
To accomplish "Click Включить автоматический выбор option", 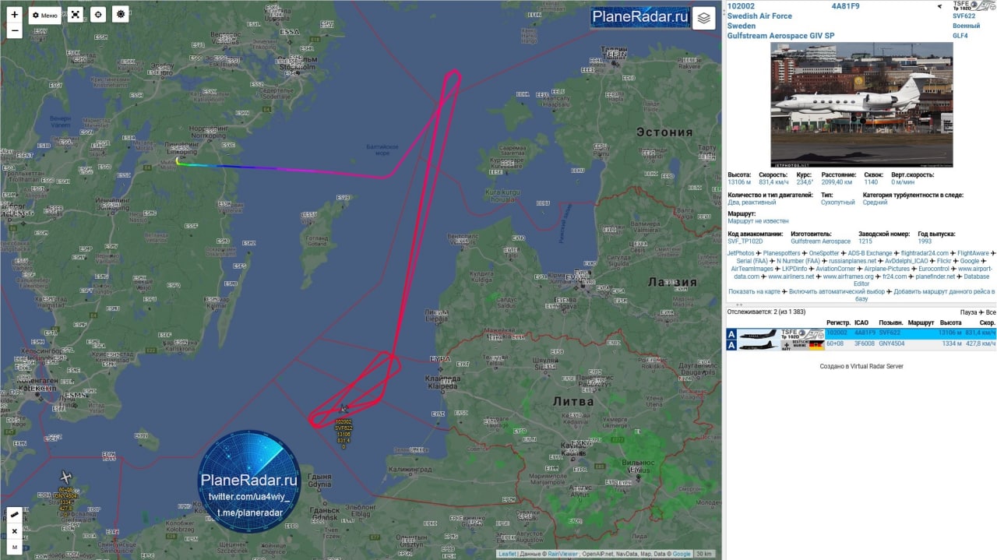I will (x=837, y=292).
